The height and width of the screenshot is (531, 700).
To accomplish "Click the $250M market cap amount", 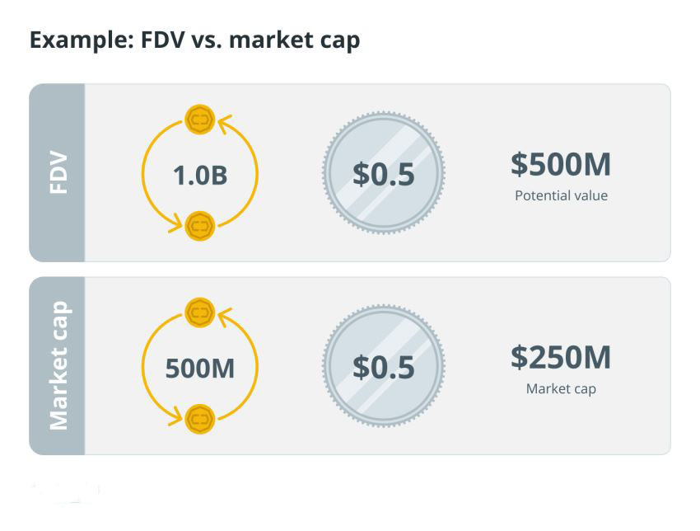I will (x=561, y=357).
